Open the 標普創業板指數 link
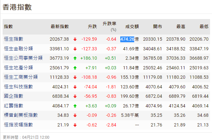Viewport: 212px width, 140px height. click(21, 115)
